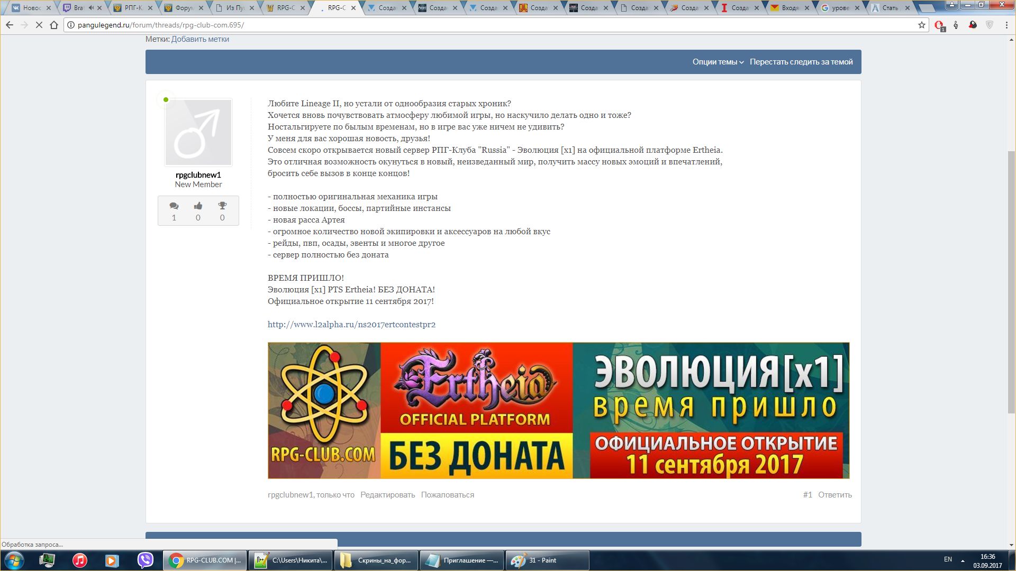Switch to the Форум tab
Viewport: 1016px width, 571px height.
183,8
